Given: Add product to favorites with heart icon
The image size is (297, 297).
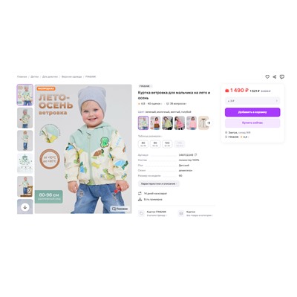Looking at the screenshot, I should pos(267,76).
